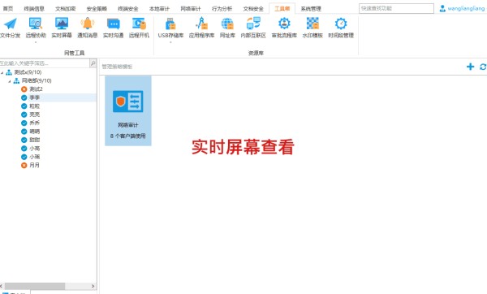Launch 远程协助 remote assistance
Image resolution: width=487 pixels, height=294 pixels.
click(x=36, y=28)
